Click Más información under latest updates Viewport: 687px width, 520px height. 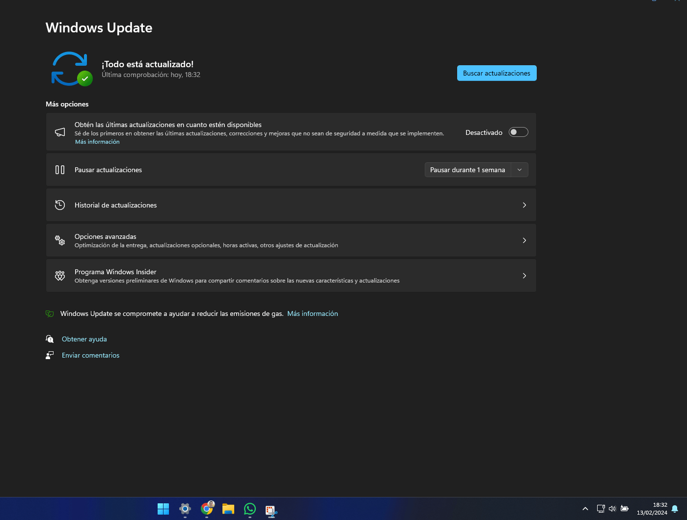97,142
